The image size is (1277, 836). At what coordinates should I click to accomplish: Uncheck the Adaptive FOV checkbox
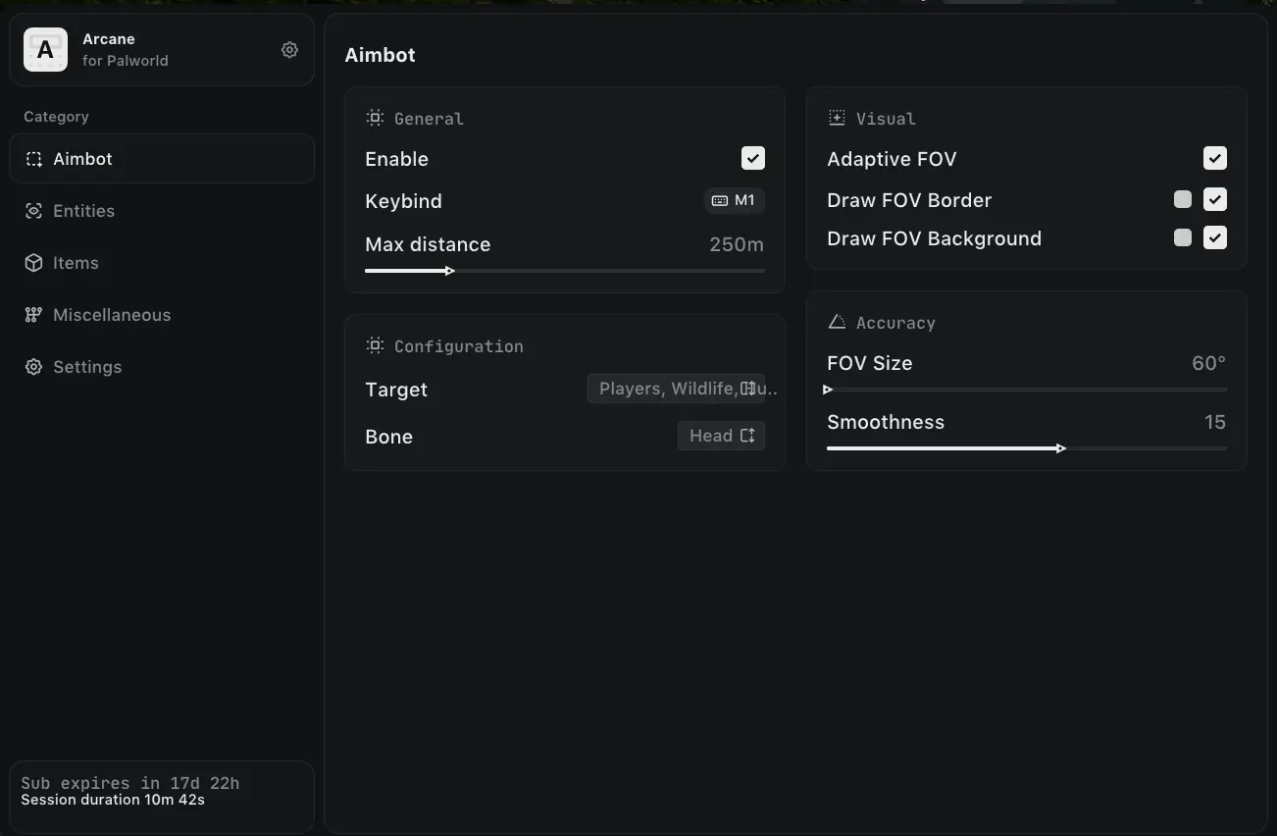click(1215, 158)
